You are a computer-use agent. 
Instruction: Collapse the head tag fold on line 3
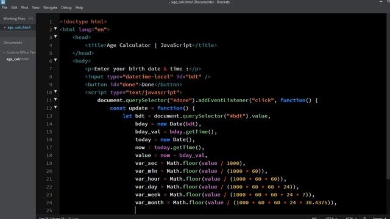pos(55,36)
